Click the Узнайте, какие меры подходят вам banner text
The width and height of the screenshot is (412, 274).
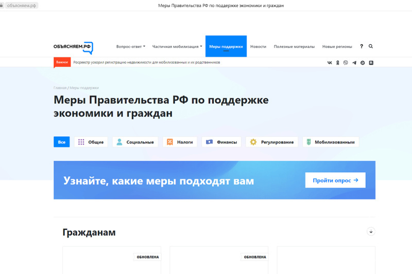[159, 180]
